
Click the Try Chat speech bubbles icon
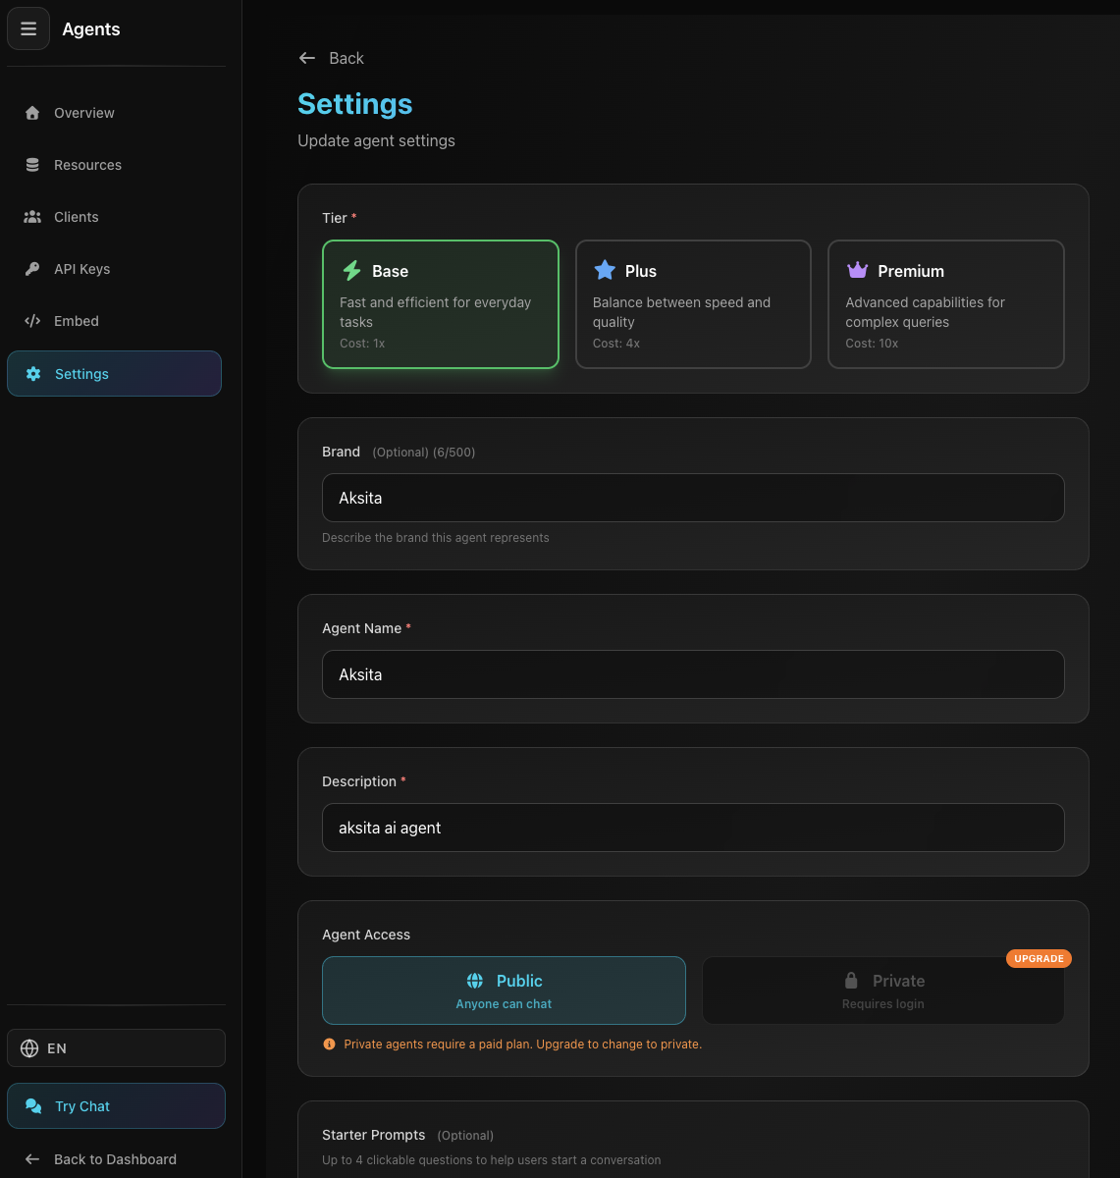(33, 1106)
